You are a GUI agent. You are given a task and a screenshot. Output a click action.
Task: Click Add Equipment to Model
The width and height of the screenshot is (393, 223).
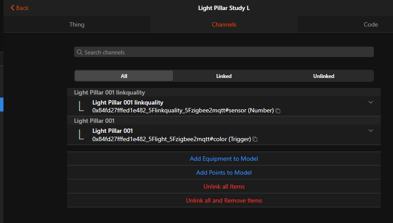click(224, 159)
